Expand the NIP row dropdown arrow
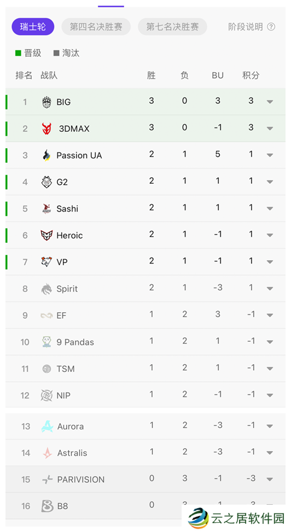Screen dimensions: 291x532 270,395
